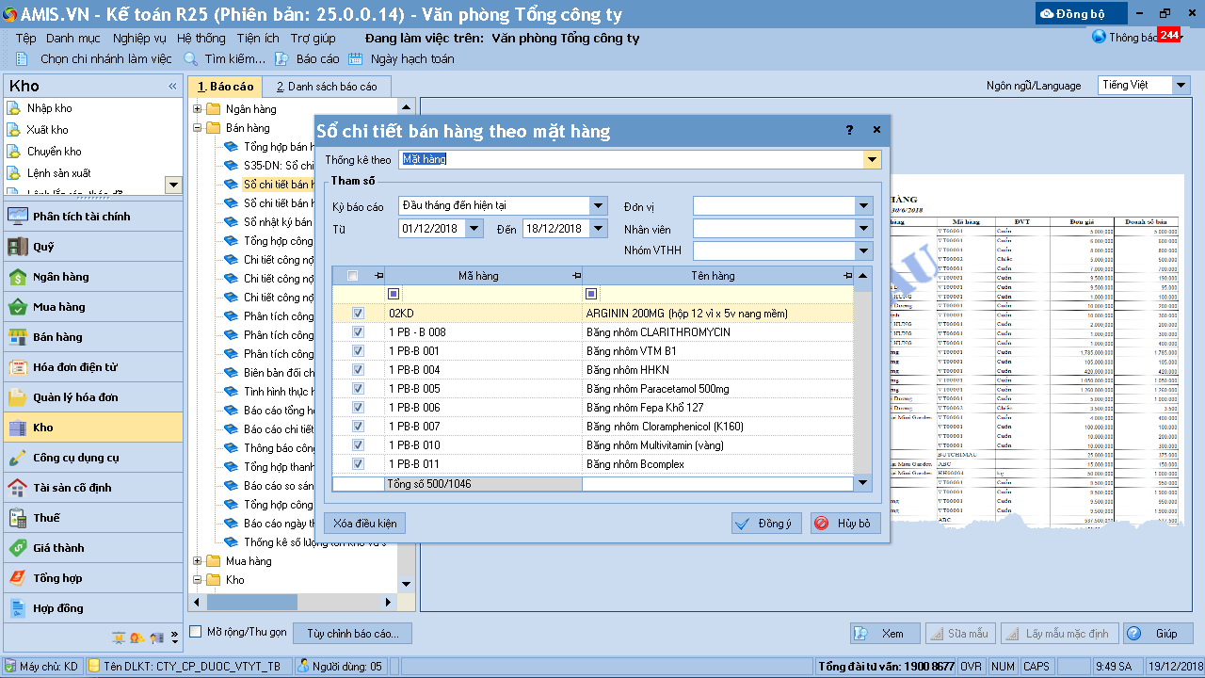1205x678 pixels.
Task: Uncheck the 02KD ARGININ row checkbox
Action: [x=358, y=314]
